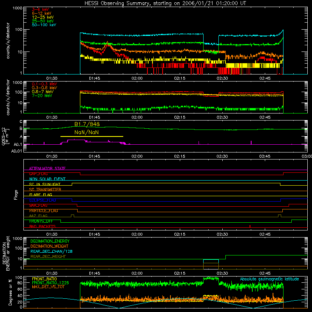
Task: Click the 03:00 tick label on GOES plot
Action: tap(307, 156)
